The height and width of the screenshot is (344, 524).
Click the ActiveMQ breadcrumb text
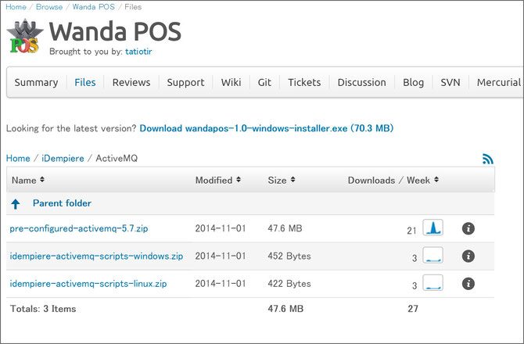tap(117, 158)
